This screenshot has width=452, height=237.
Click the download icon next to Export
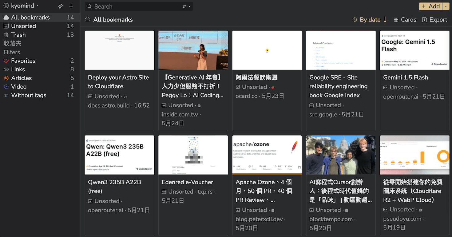coord(425,20)
